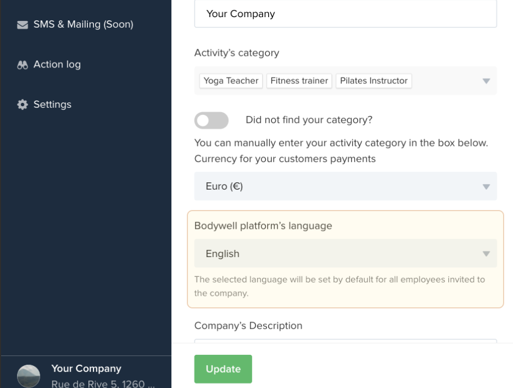Expand the Activity's category dropdown arrow

pos(486,81)
